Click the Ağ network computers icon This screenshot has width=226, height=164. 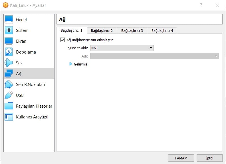coord(9,73)
